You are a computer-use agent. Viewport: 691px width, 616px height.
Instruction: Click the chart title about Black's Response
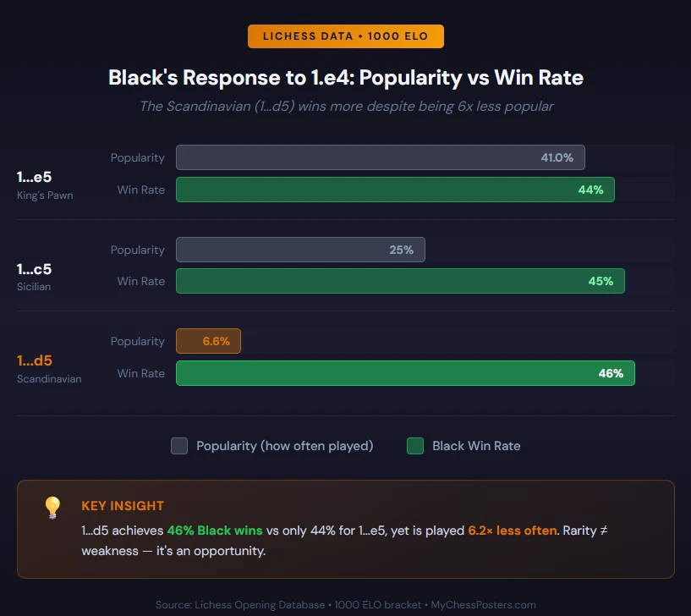point(345,78)
